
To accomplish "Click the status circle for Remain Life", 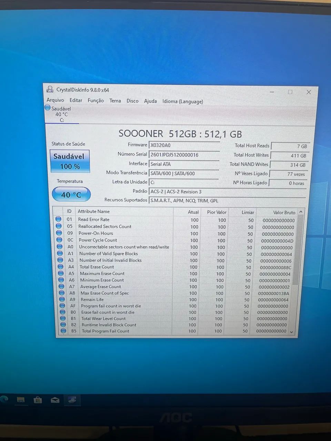I will tap(62, 299).
